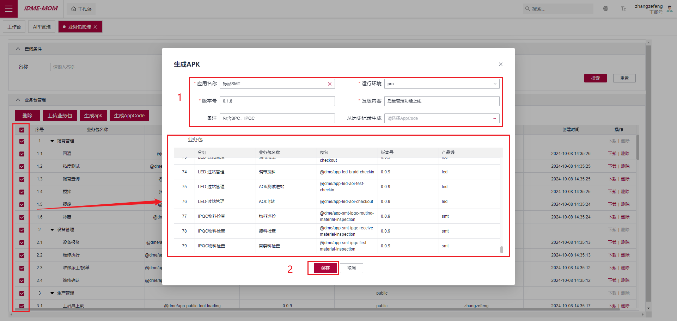The height and width of the screenshot is (321, 677).
Task: Switch to the APP管理 tab
Action: point(42,27)
